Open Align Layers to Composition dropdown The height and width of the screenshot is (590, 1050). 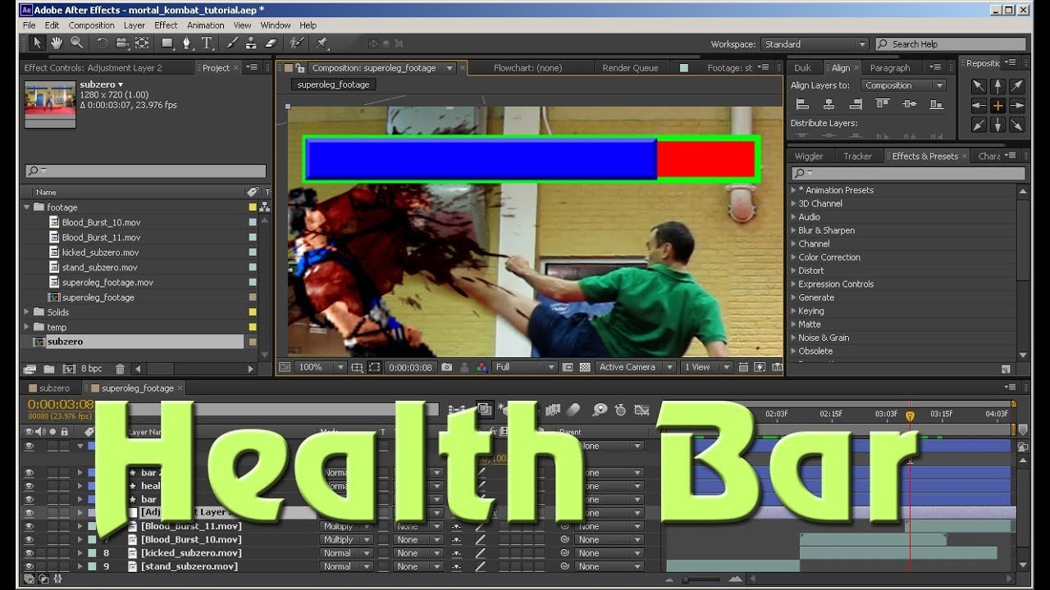(903, 85)
